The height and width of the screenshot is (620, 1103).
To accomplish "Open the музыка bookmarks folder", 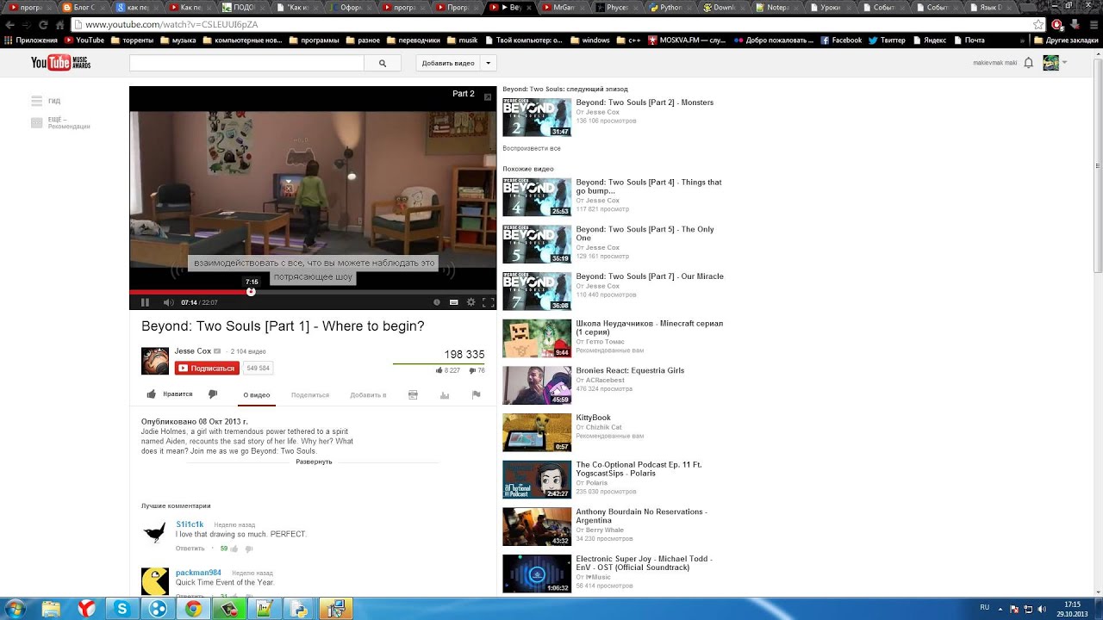I will pos(178,40).
